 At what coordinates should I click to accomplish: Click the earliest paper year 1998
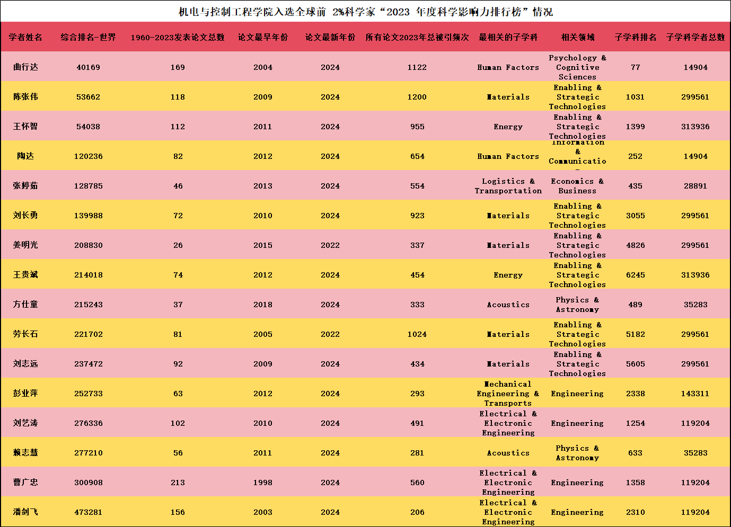262,483
